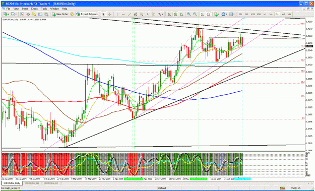Select the second EURUSDm,H1 chart tab

[51, 183]
